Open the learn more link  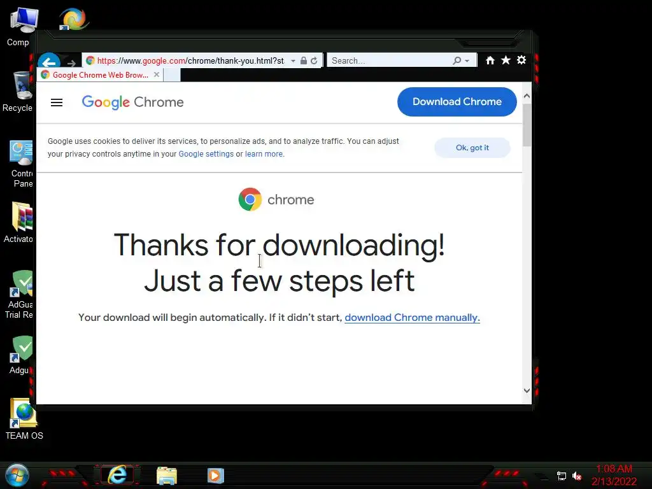(264, 154)
